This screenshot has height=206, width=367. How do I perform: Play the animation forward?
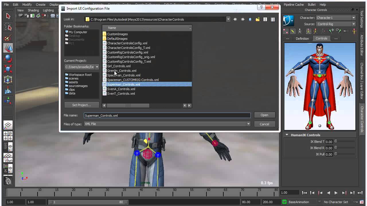(336, 193)
